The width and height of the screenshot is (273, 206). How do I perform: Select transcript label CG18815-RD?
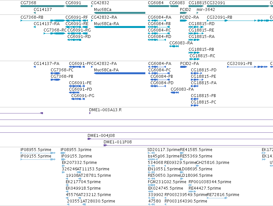(201, 24)
